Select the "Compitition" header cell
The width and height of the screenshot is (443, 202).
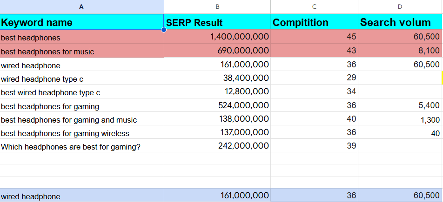click(314, 22)
